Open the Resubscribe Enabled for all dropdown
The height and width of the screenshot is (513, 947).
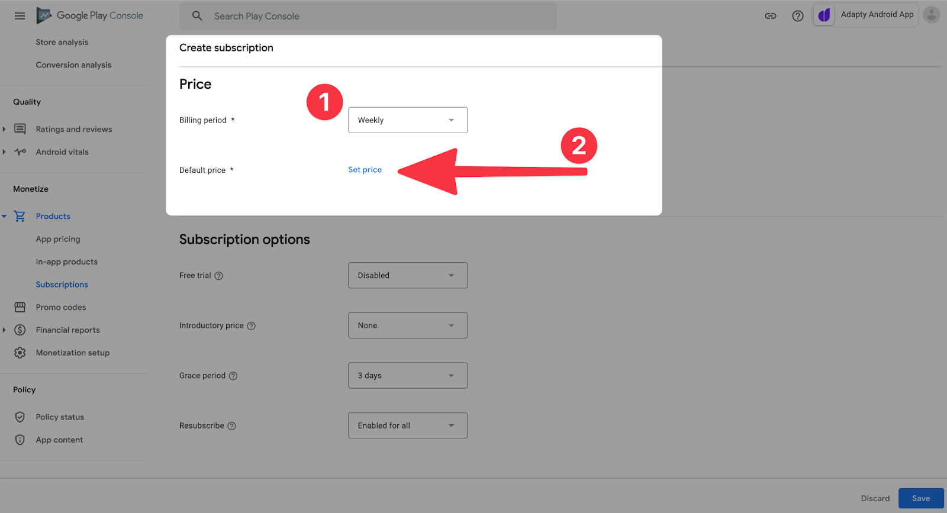click(408, 425)
